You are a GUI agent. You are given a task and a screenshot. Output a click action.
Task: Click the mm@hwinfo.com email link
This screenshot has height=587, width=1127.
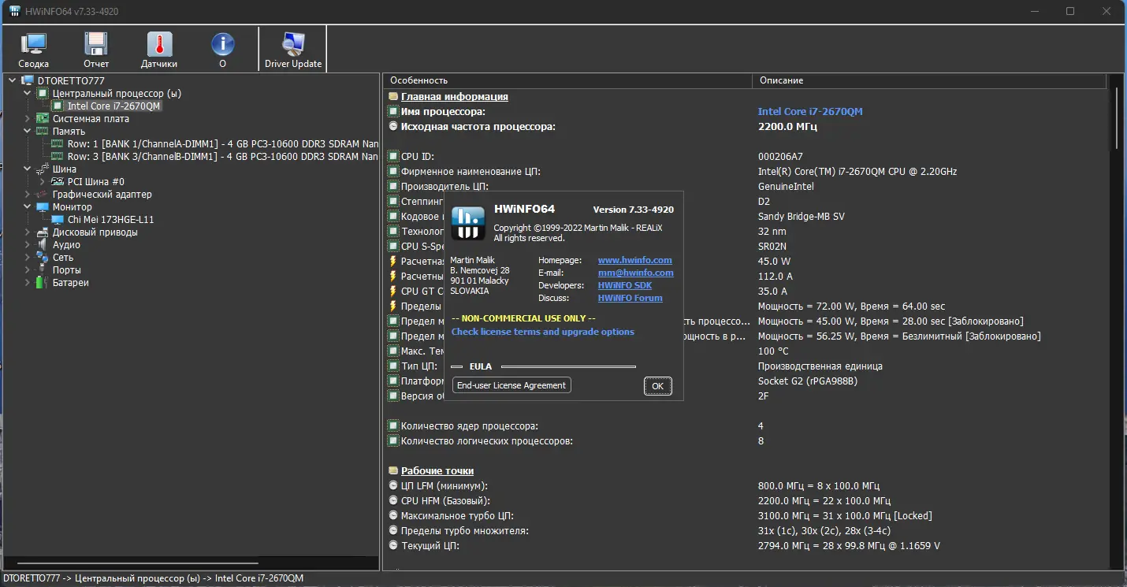click(x=635, y=273)
